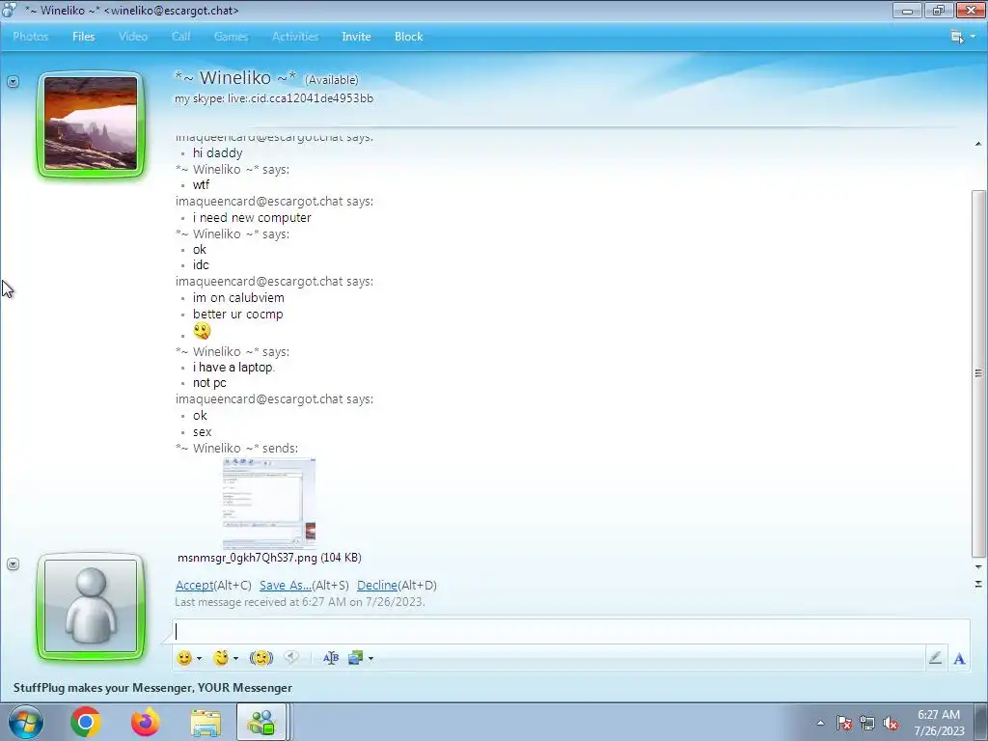
Task: Click the received screenshot thumbnail preview
Action: pos(269,503)
